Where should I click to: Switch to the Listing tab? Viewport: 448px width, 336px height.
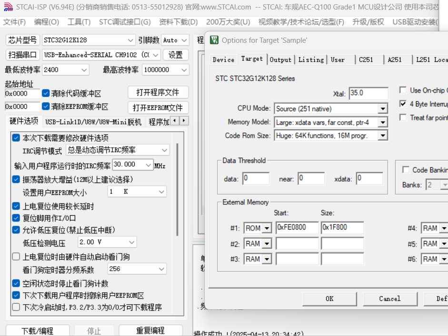(311, 59)
